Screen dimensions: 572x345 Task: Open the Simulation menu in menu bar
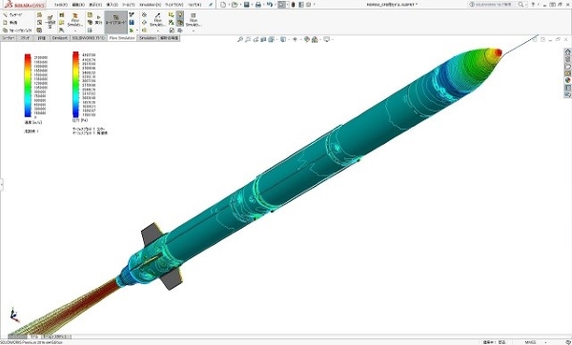coord(150,5)
